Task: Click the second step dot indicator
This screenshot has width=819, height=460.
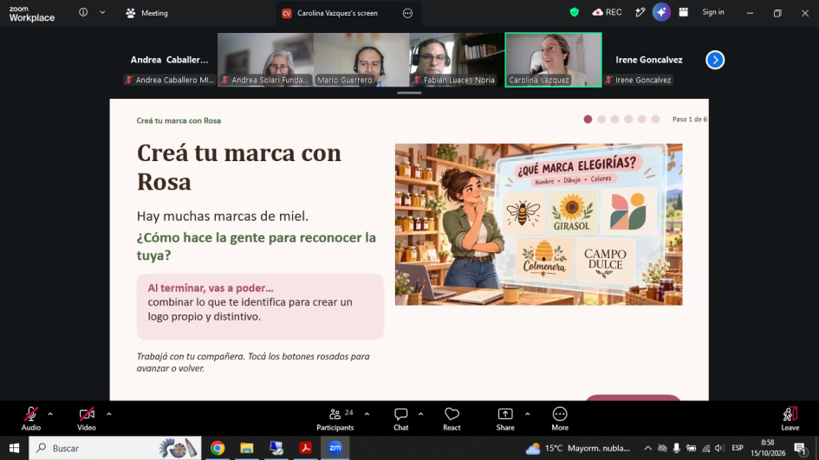Action: [601, 120]
